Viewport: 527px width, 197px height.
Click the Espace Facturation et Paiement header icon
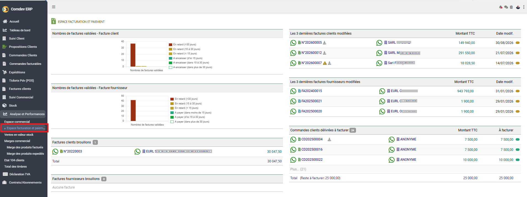[x=53, y=21]
